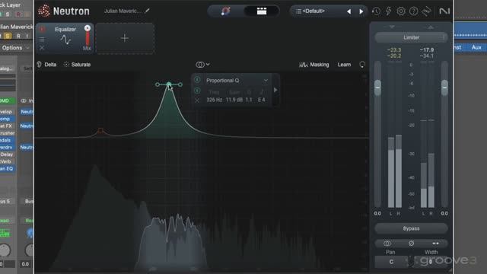Select the Aux tab in DAW window
The width and height of the screenshot is (487, 274).
[476, 47]
